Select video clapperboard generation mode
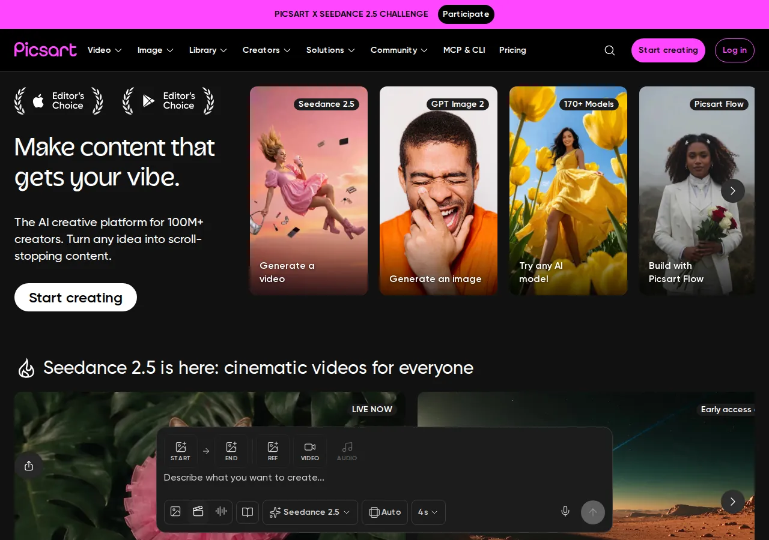769x540 pixels. (x=198, y=512)
